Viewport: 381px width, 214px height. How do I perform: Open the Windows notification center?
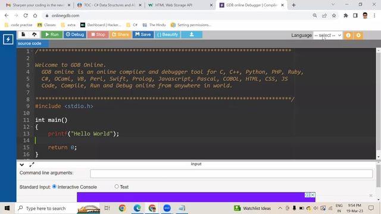371,208
